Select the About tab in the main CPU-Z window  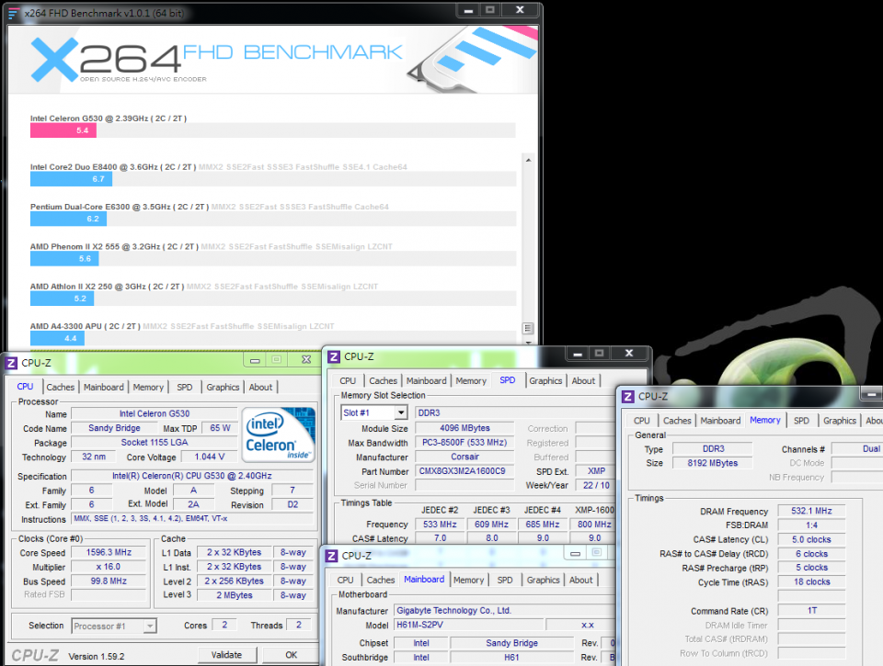click(x=260, y=387)
